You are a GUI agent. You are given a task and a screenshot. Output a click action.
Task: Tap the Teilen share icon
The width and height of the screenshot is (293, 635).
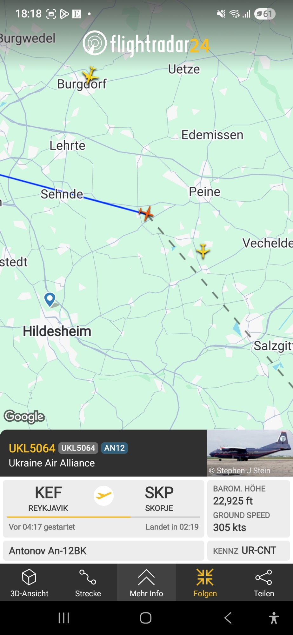[263, 583]
